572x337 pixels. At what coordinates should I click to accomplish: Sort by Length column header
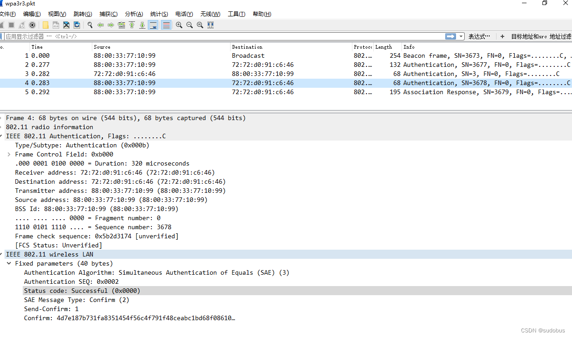387,47
